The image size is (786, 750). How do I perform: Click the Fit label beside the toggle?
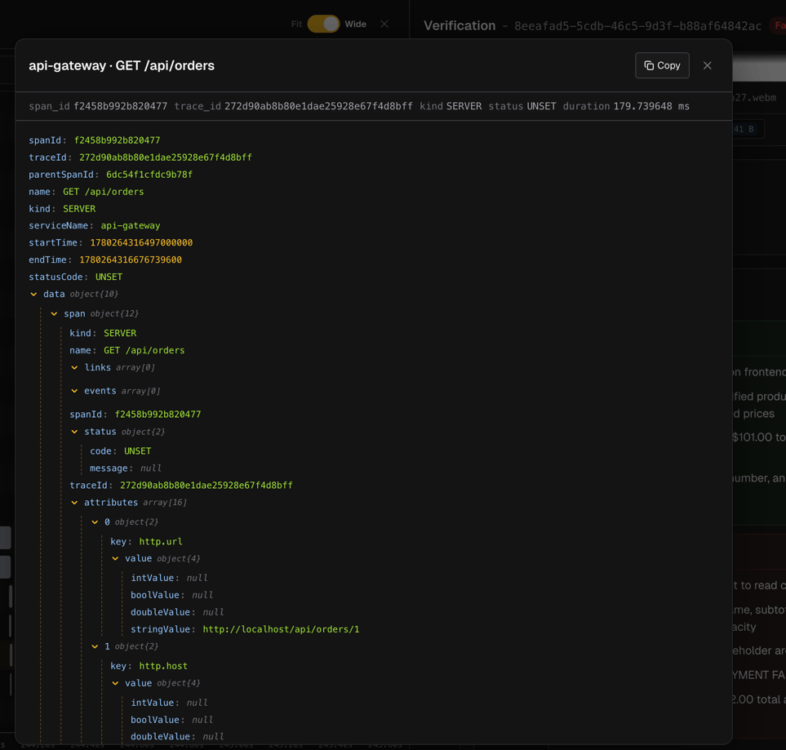297,24
